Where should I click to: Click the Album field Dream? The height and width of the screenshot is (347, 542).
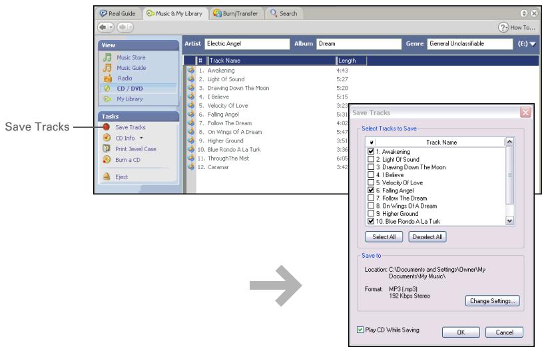pyautogui.click(x=359, y=44)
